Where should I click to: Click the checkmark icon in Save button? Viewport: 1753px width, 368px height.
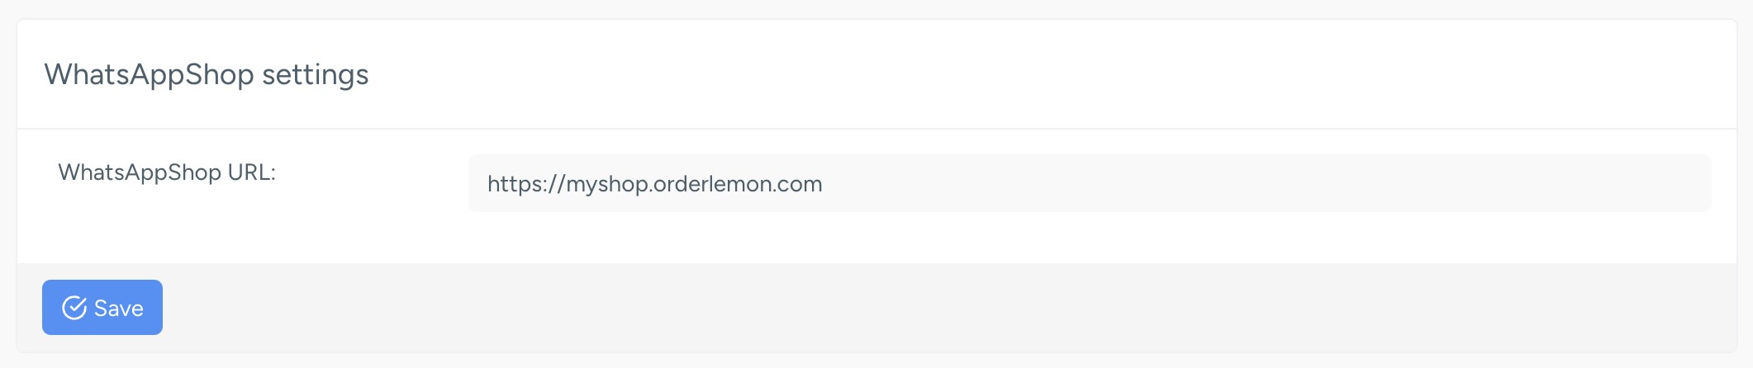click(74, 308)
